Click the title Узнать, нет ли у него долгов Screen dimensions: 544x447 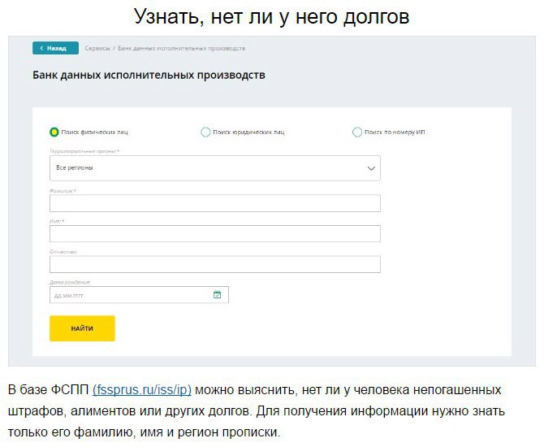click(271, 15)
